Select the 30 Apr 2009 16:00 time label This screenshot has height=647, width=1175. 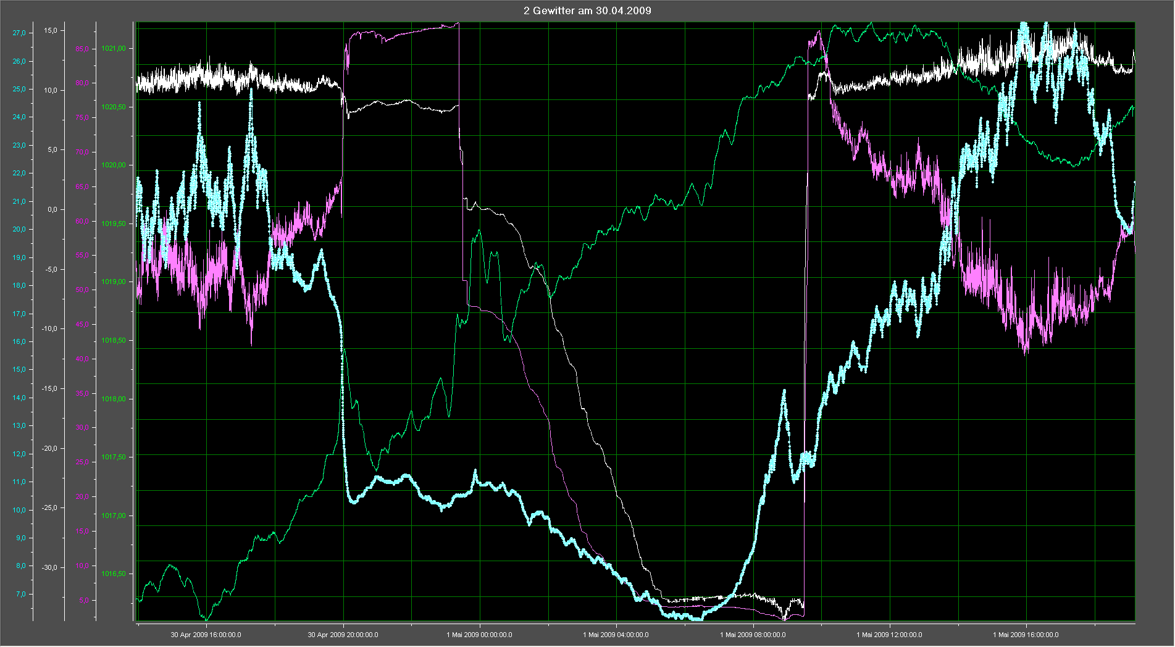pyautogui.click(x=206, y=635)
